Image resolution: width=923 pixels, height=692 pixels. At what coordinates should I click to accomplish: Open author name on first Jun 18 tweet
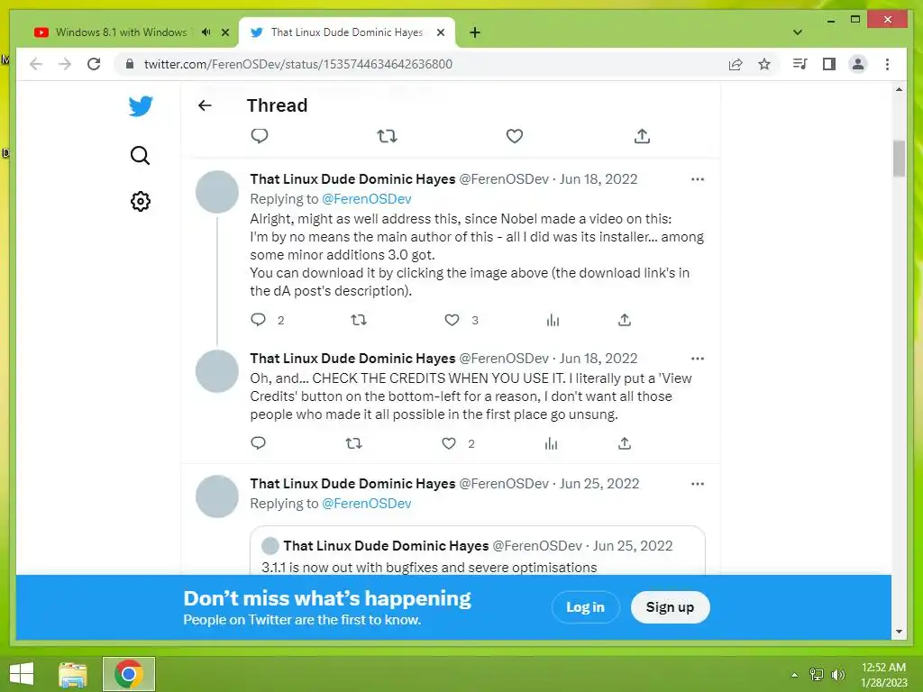(352, 179)
